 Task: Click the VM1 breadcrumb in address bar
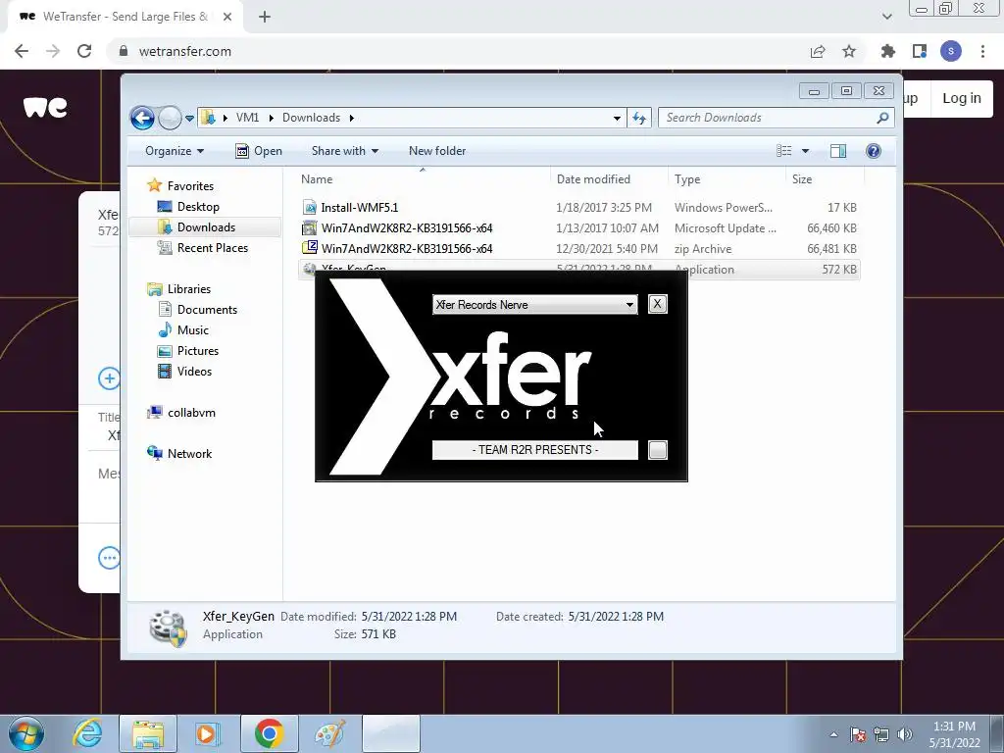[x=247, y=118]
